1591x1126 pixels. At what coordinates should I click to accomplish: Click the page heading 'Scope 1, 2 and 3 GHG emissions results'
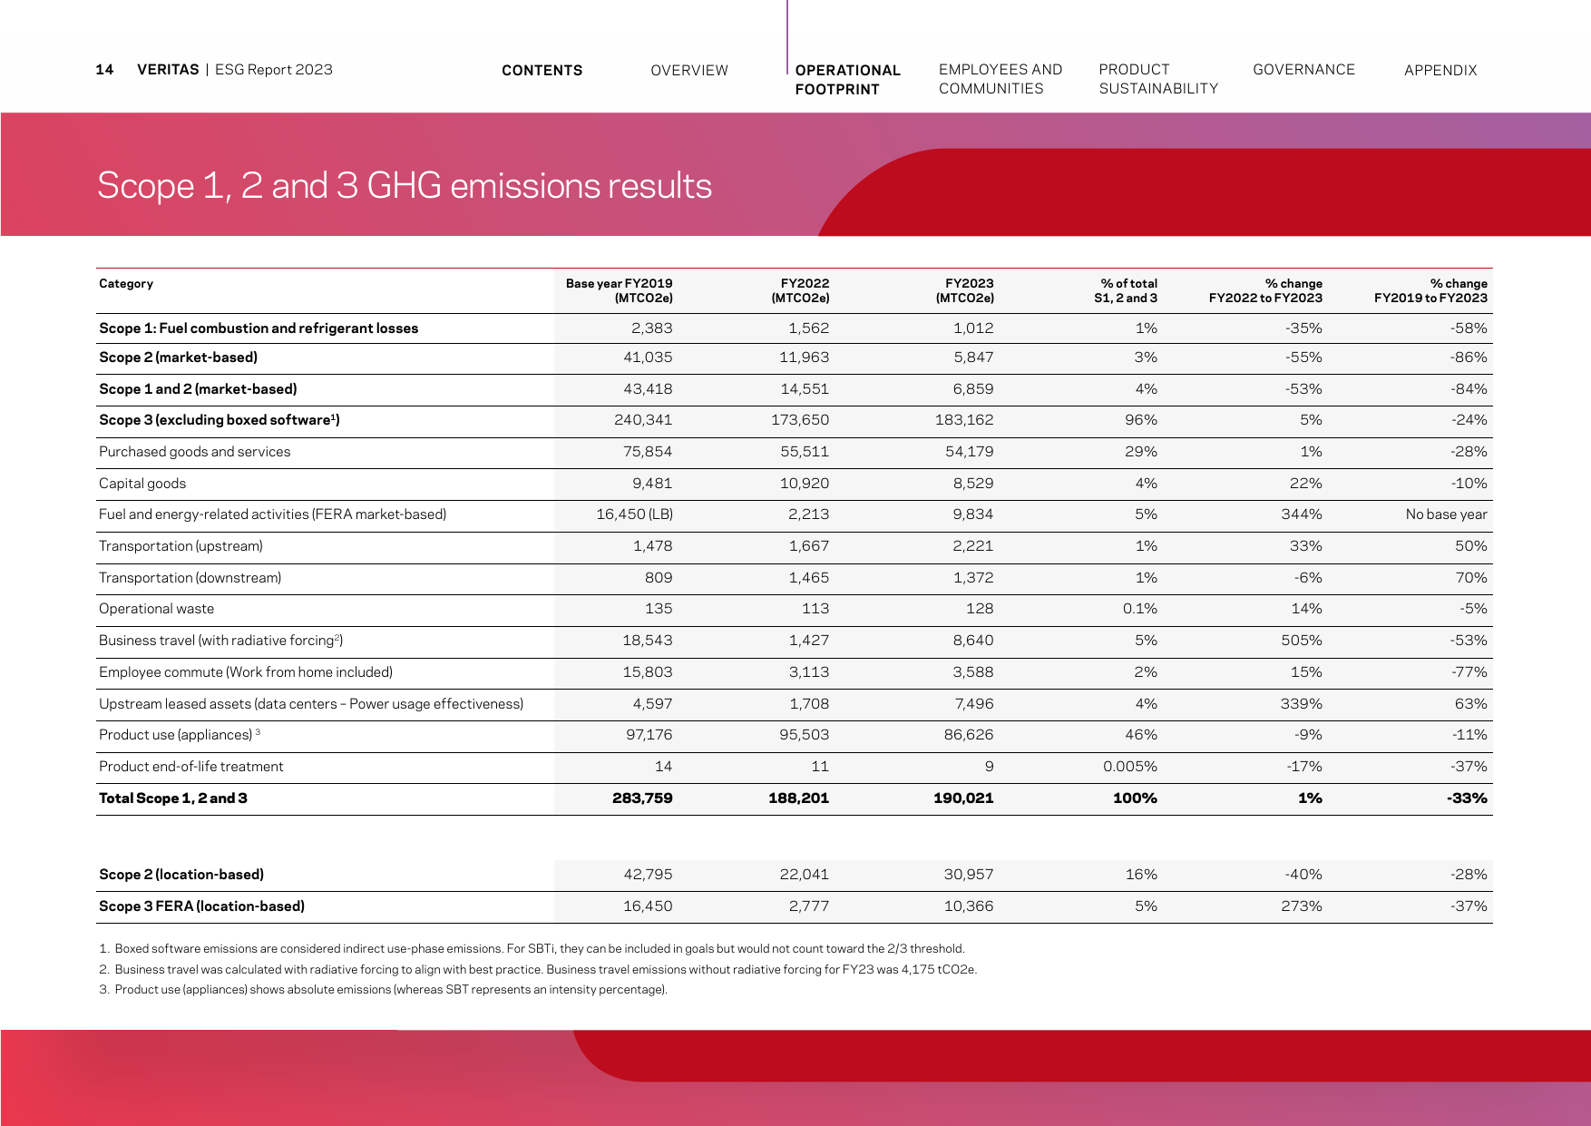pos(405,186)
